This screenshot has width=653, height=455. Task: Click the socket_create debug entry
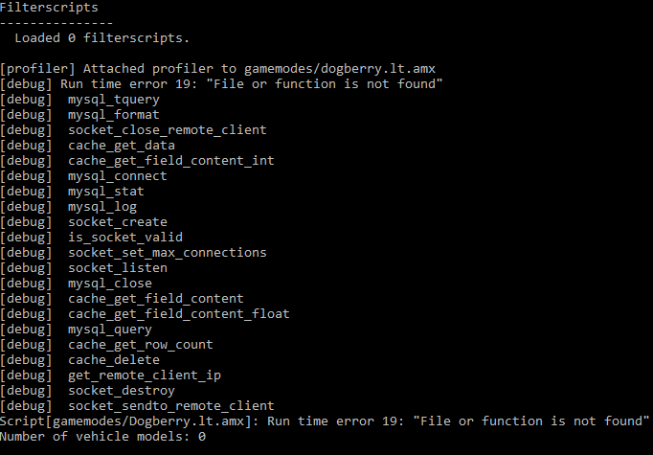[x=83, y=222]
